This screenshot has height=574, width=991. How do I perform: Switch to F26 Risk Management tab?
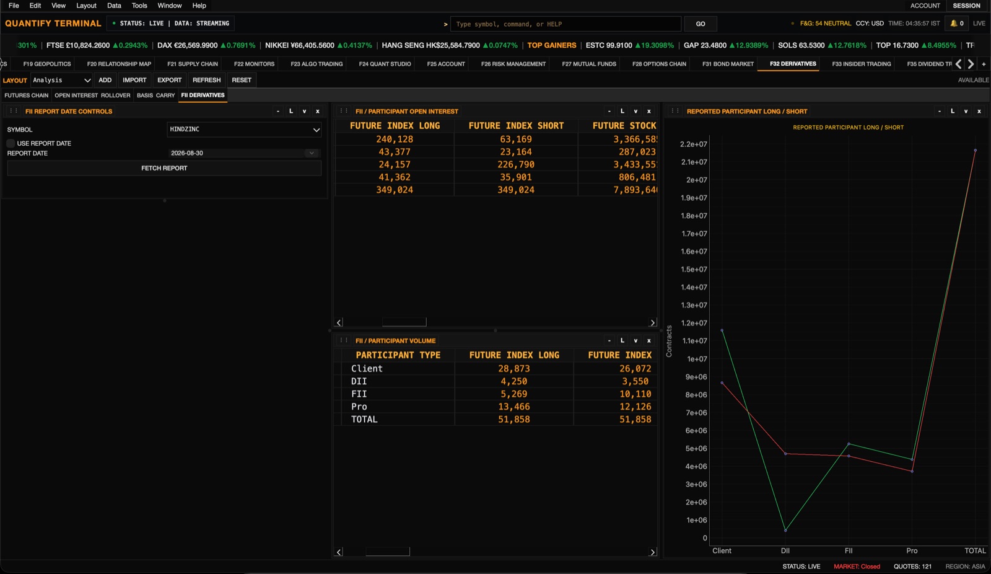[513, 64]
